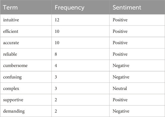Select the term reliable
Viewport: 165px width, 117px height.
click(x=10, y=54)
